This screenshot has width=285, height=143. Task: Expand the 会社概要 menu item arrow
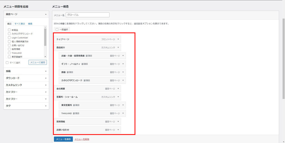click(x=118, y=89)
